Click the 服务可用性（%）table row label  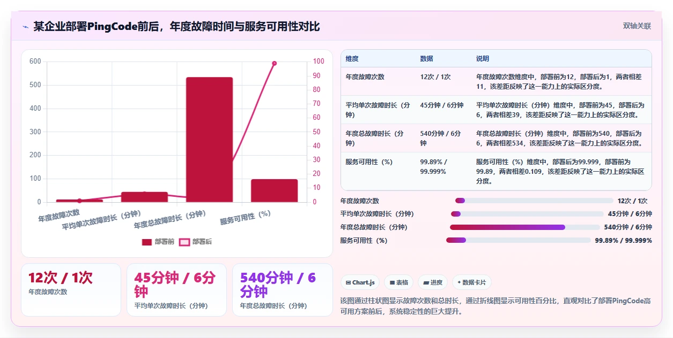370,162
